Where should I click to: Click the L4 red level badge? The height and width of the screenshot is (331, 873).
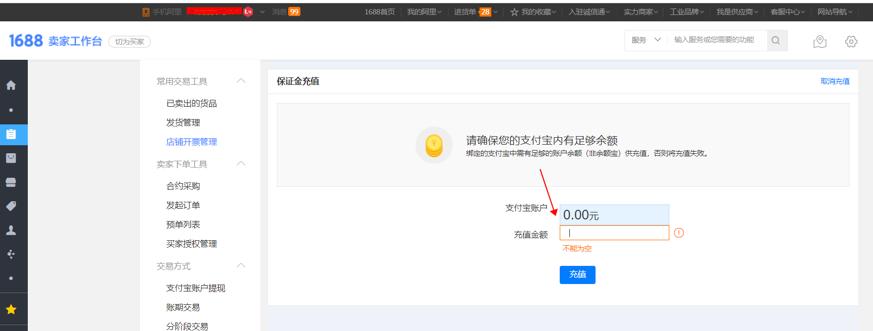point(248,12)
